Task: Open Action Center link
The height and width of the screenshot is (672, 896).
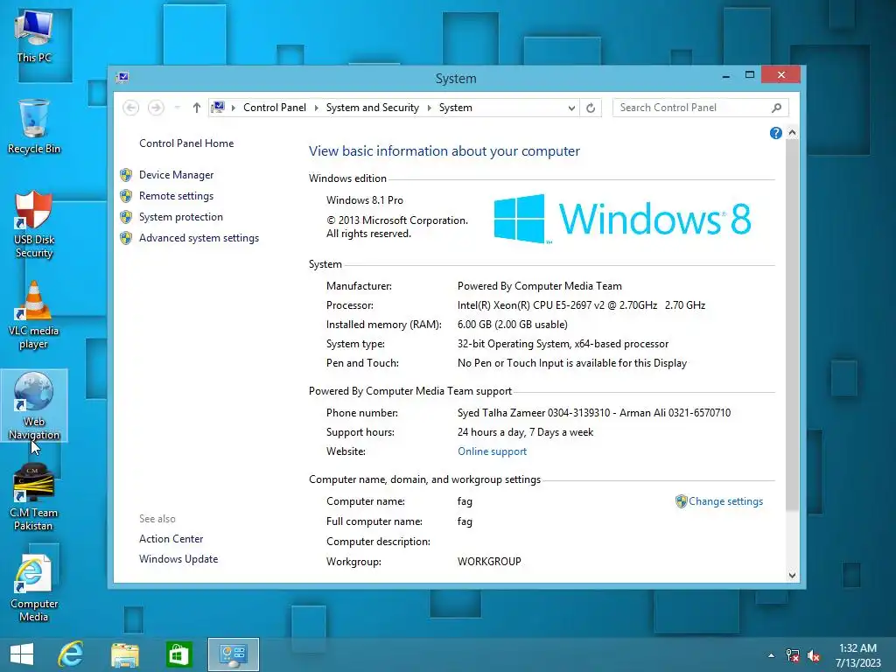Action: click(171, 539)
